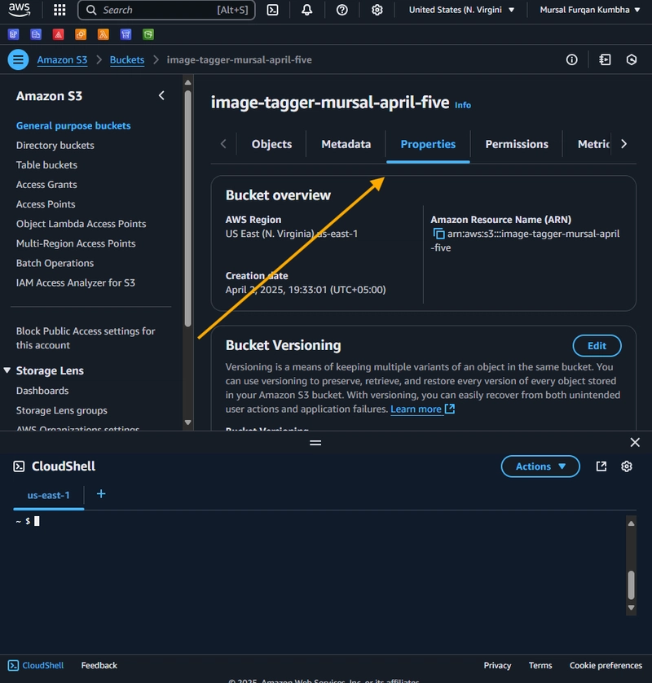Viewport: 652px width, 683px height.
Task: Open the help question mark menu
Action: pos(342,10)
